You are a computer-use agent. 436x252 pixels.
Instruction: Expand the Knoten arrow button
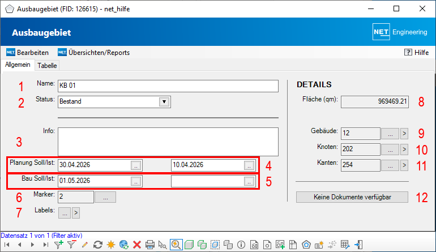404,150
